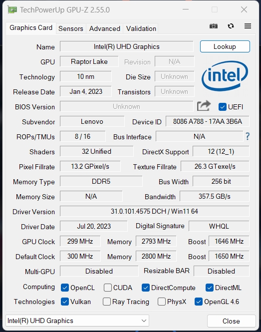Click the Lookup button
Screen dimensions: 261x332
pos(225,46)
